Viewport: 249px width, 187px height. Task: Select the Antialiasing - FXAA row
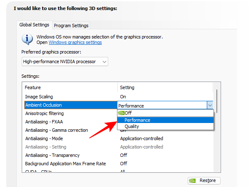coord(71,122)
